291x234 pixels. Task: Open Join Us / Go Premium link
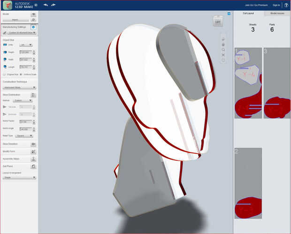pyautogui.click(x=256, y=5)
